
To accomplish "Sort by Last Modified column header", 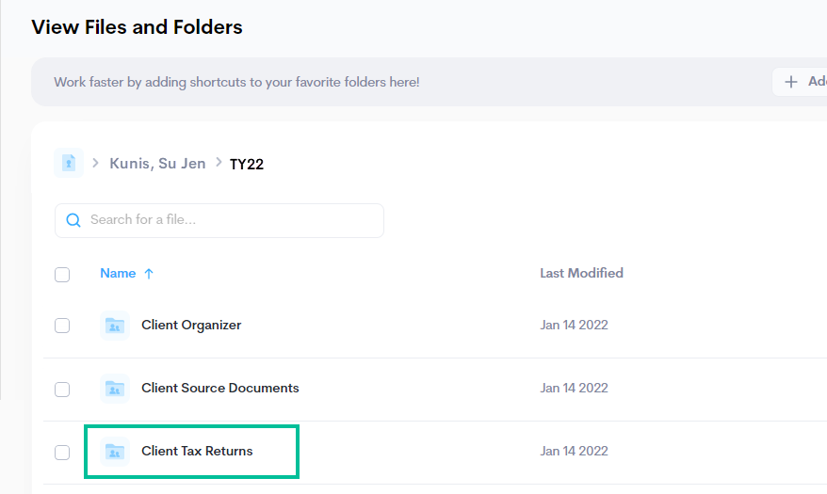I will 581,273.
